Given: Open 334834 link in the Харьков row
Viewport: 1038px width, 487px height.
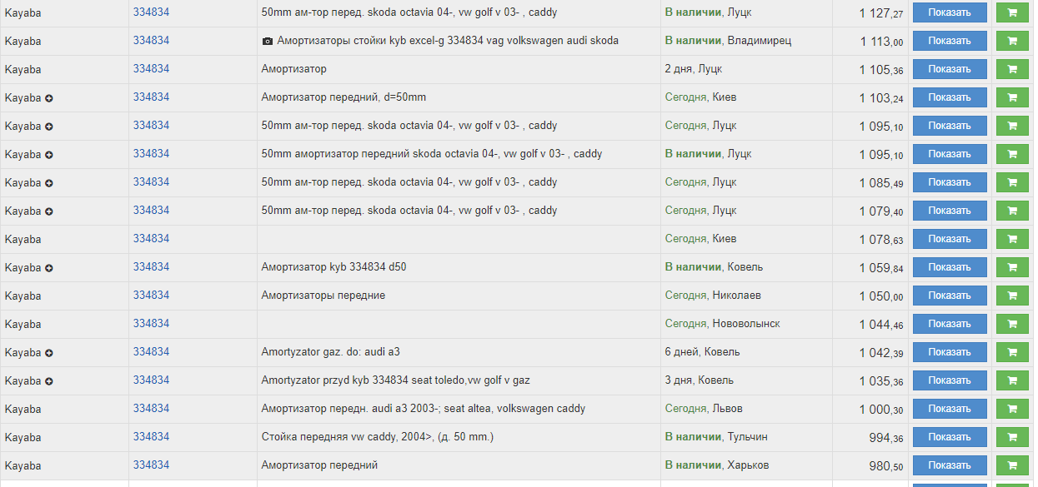Looking at the screenshot, I should [151, 465].
